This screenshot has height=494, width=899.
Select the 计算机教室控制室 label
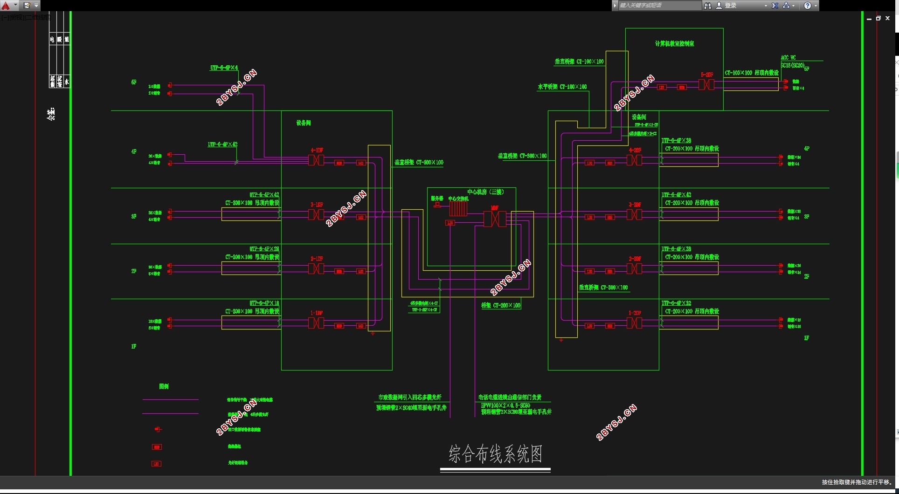tap(674, 44)
